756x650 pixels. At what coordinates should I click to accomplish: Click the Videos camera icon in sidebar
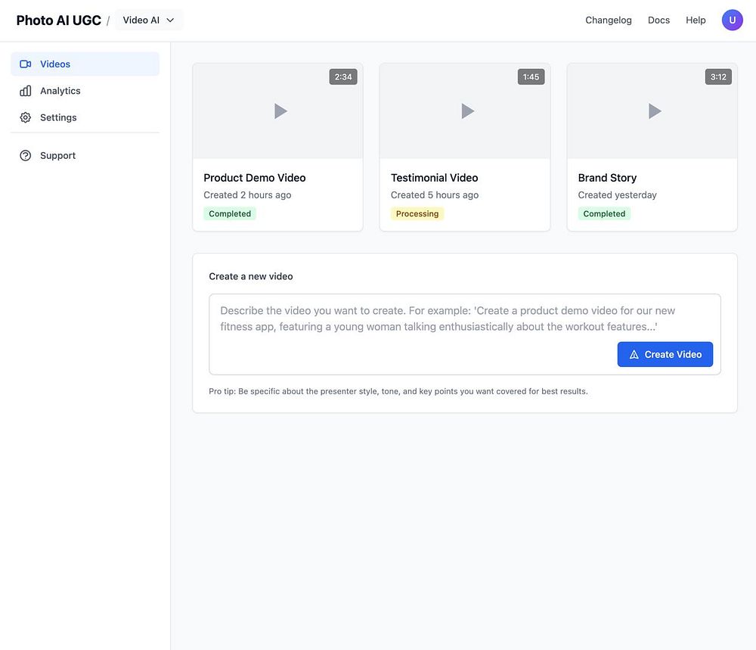[x=26, y=64]
